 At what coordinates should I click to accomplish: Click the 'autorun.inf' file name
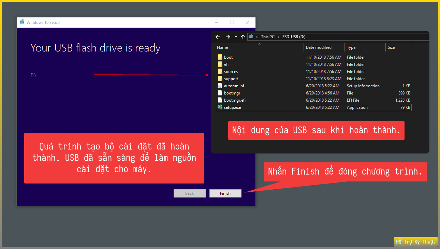pos(234,86)
